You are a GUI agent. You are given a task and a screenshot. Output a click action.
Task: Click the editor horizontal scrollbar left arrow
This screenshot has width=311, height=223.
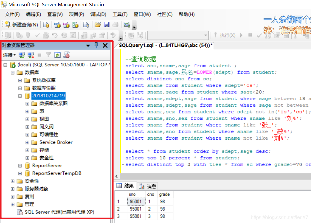coord(116,176)
